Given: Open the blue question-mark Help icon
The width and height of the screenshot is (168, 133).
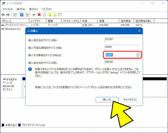Looking at the screenshot, I should [x=22, y=15].
